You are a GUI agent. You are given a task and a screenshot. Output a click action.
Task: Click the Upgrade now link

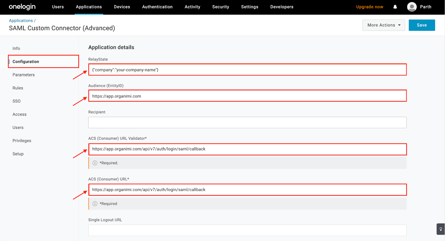click(370, 7)
